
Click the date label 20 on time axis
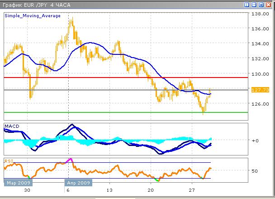point(151,192)
